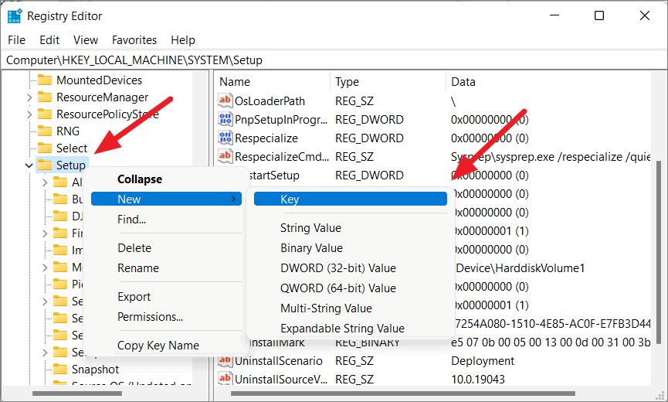Choose Export in the context menu

pyautogui.click(x=134, y=296)
